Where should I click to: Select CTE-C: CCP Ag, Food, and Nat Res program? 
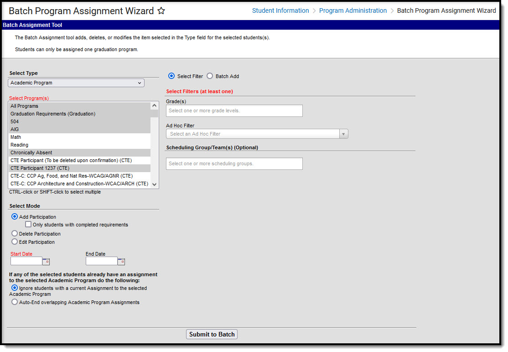[79, 176]
